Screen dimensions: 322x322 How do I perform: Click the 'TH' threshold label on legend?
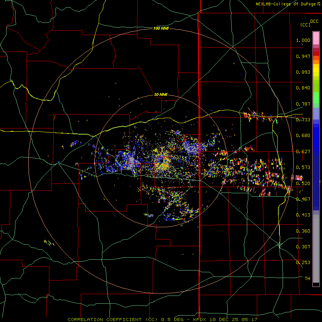click(x=307, y=279)
